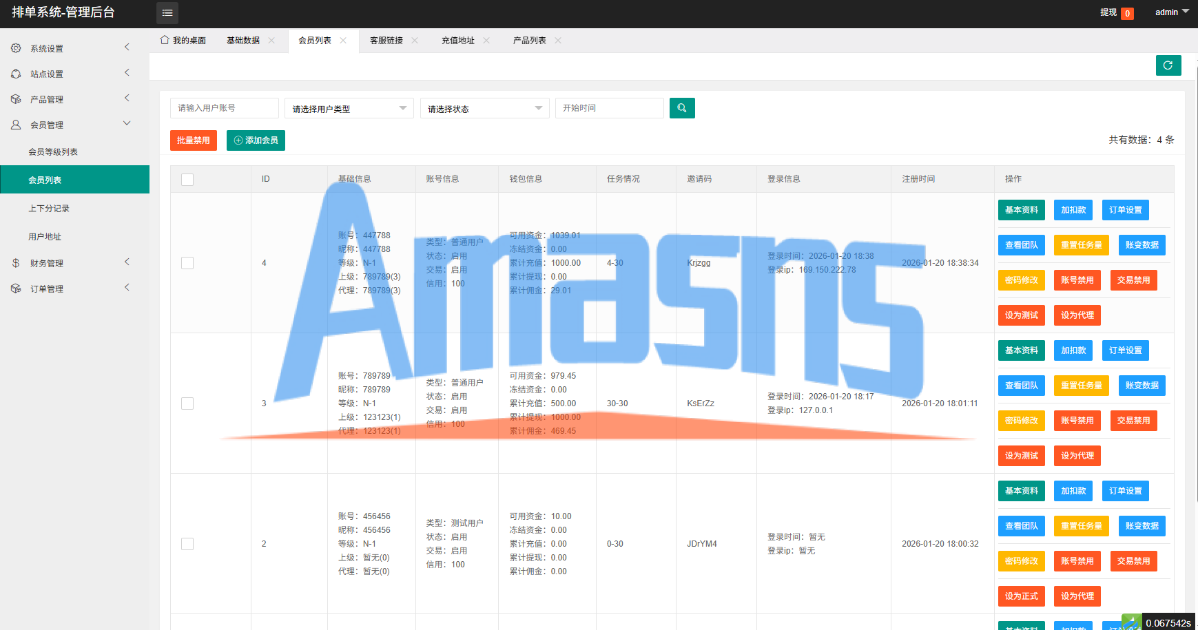Open the 请选择用户类型 dropdown

[349, 108]
